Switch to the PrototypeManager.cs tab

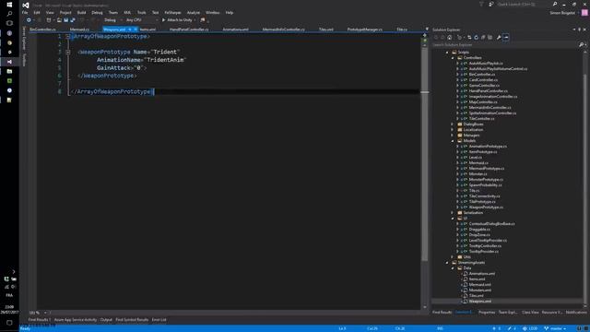pyautogui.click(x=365, y=30)
